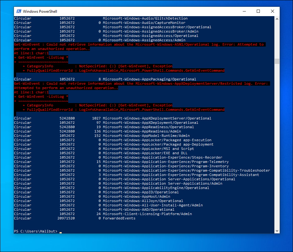Click the record count 152

[97, 136]
